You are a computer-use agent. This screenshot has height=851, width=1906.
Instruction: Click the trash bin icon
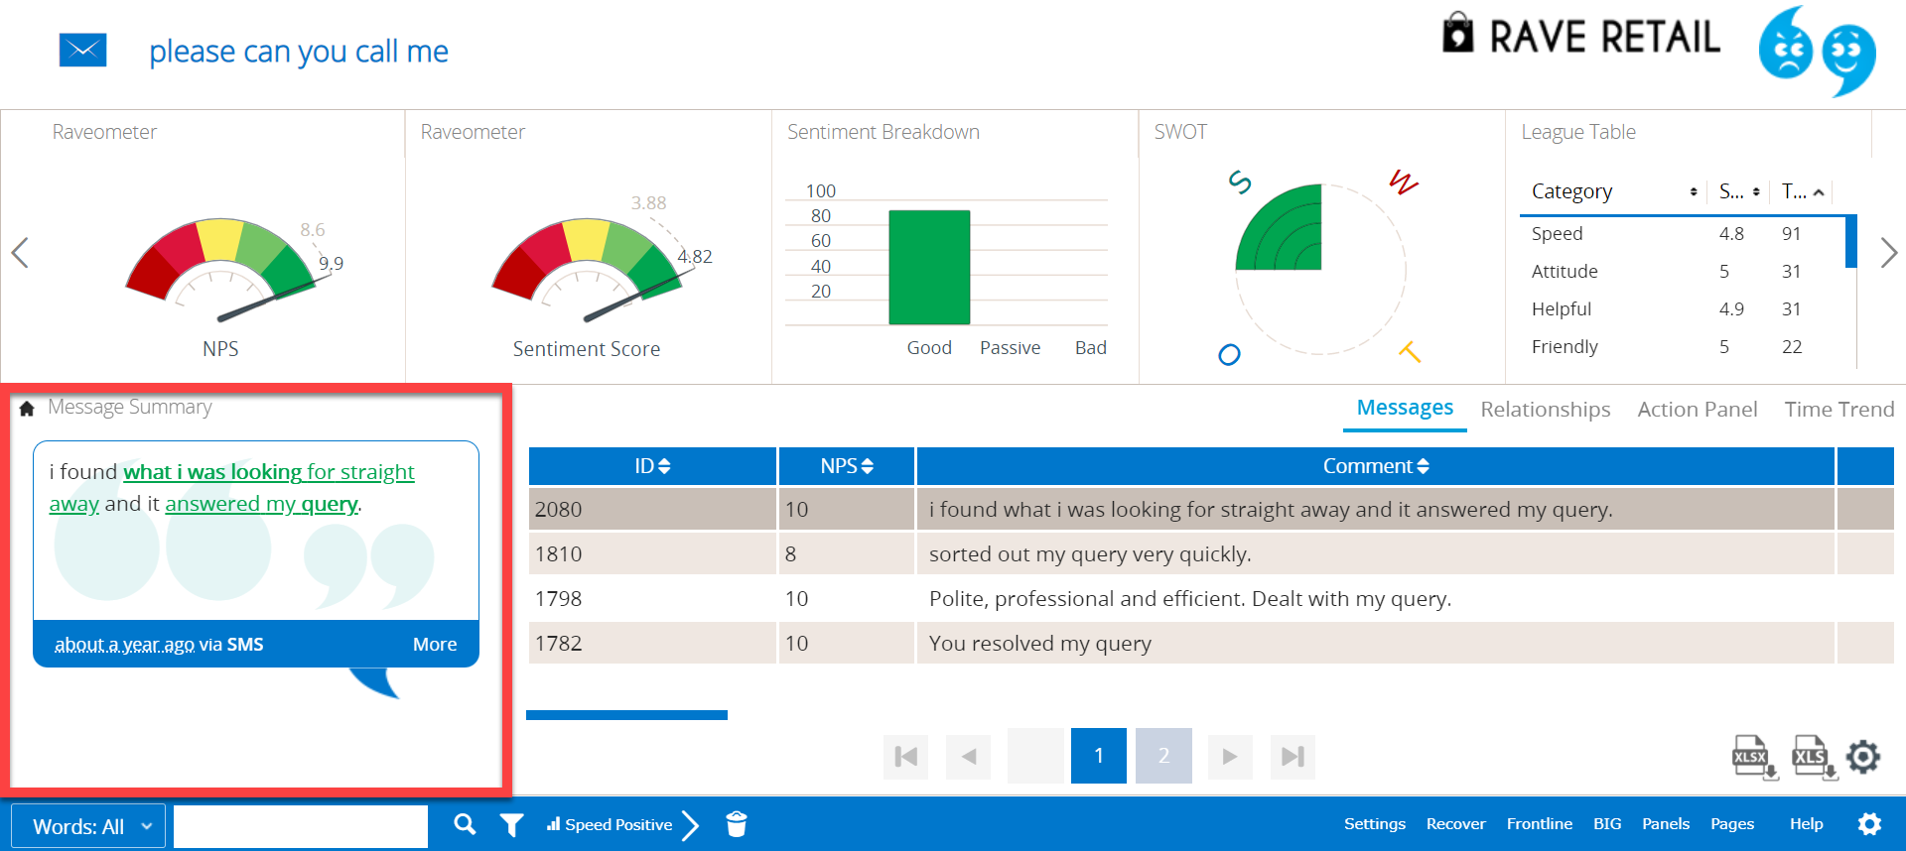[x=736, y=824]
